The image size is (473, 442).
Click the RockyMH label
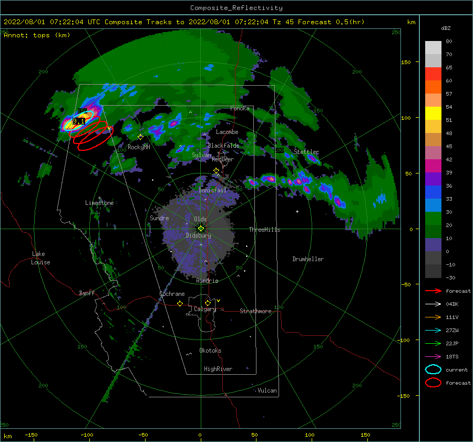click(x=139, y=147)
